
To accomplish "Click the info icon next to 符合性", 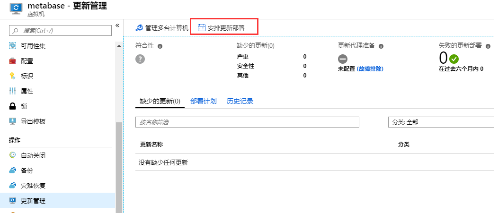I will point(160,46).
